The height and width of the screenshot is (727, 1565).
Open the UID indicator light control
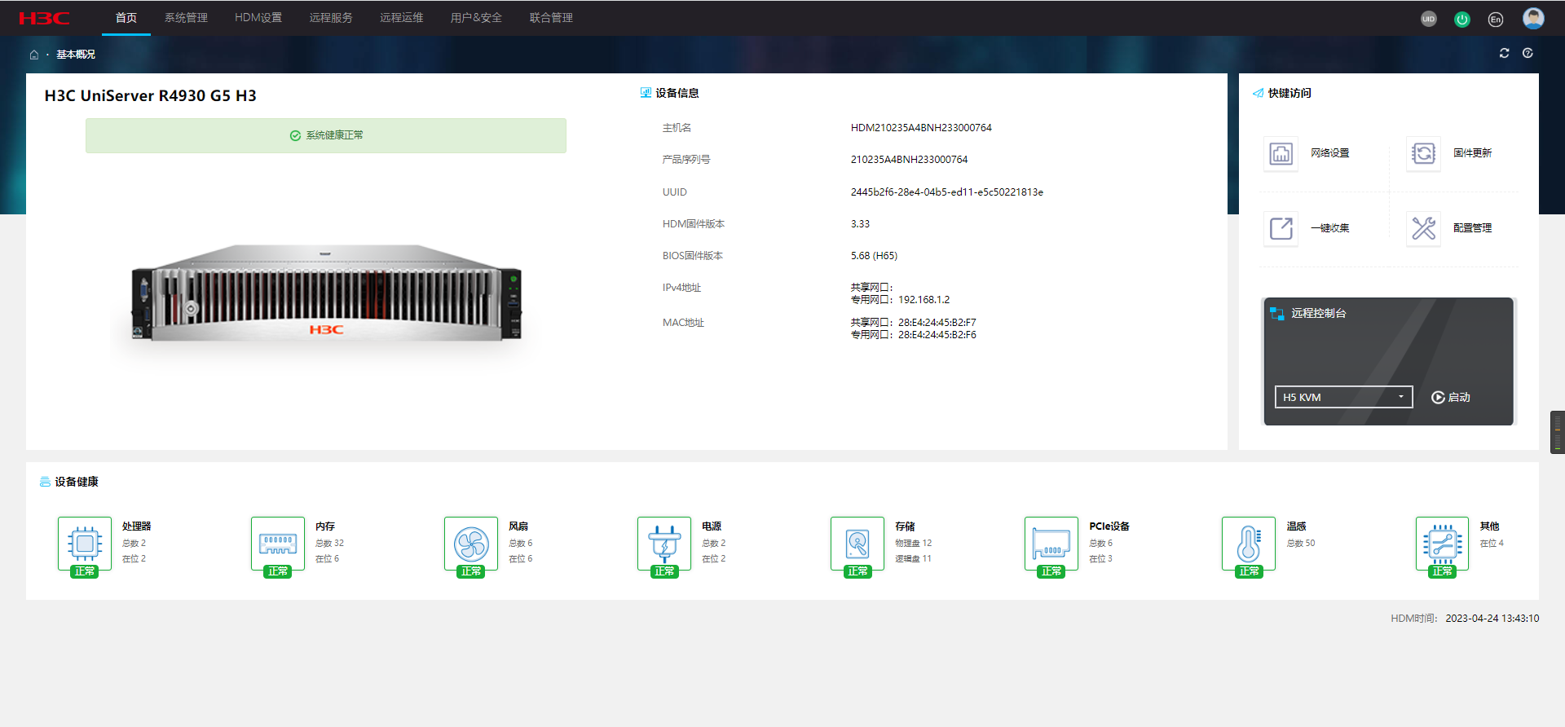pos(1429,19)
